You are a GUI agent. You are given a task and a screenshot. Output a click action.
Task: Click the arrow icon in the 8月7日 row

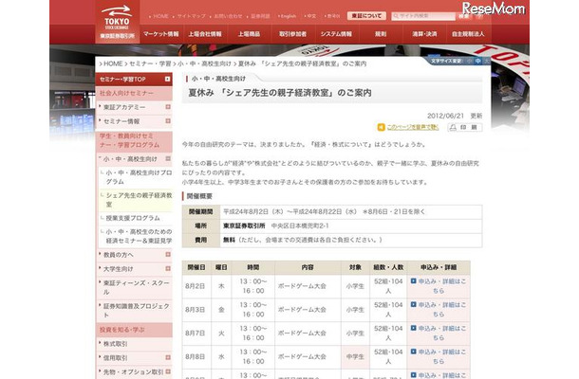point(414,328)
